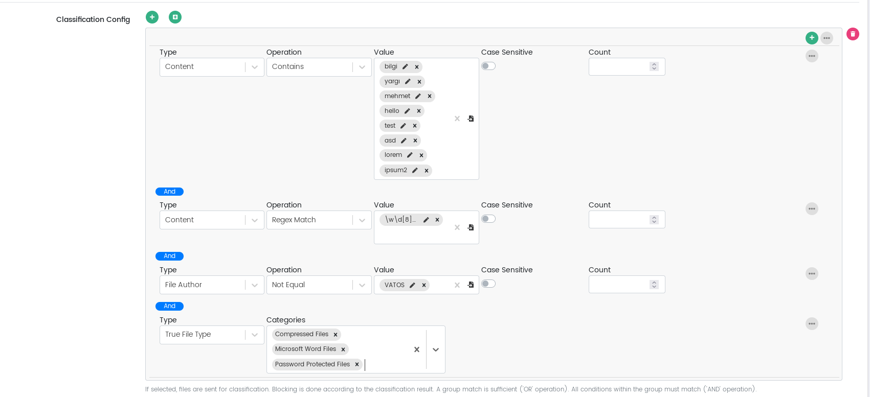Switch on Case Sensitive for the File Author condition
Image resolution: width=870 pixels, height=397 pixels.
coord(488,284)
